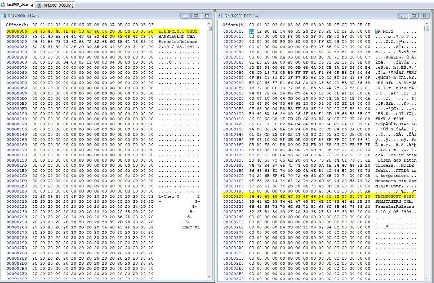This screenshot has width=434, height=283.
Task: Click 'SAMSTAGERN CHA.' text in the kn2000_dd.img window
Action: (x=178, y=37)
